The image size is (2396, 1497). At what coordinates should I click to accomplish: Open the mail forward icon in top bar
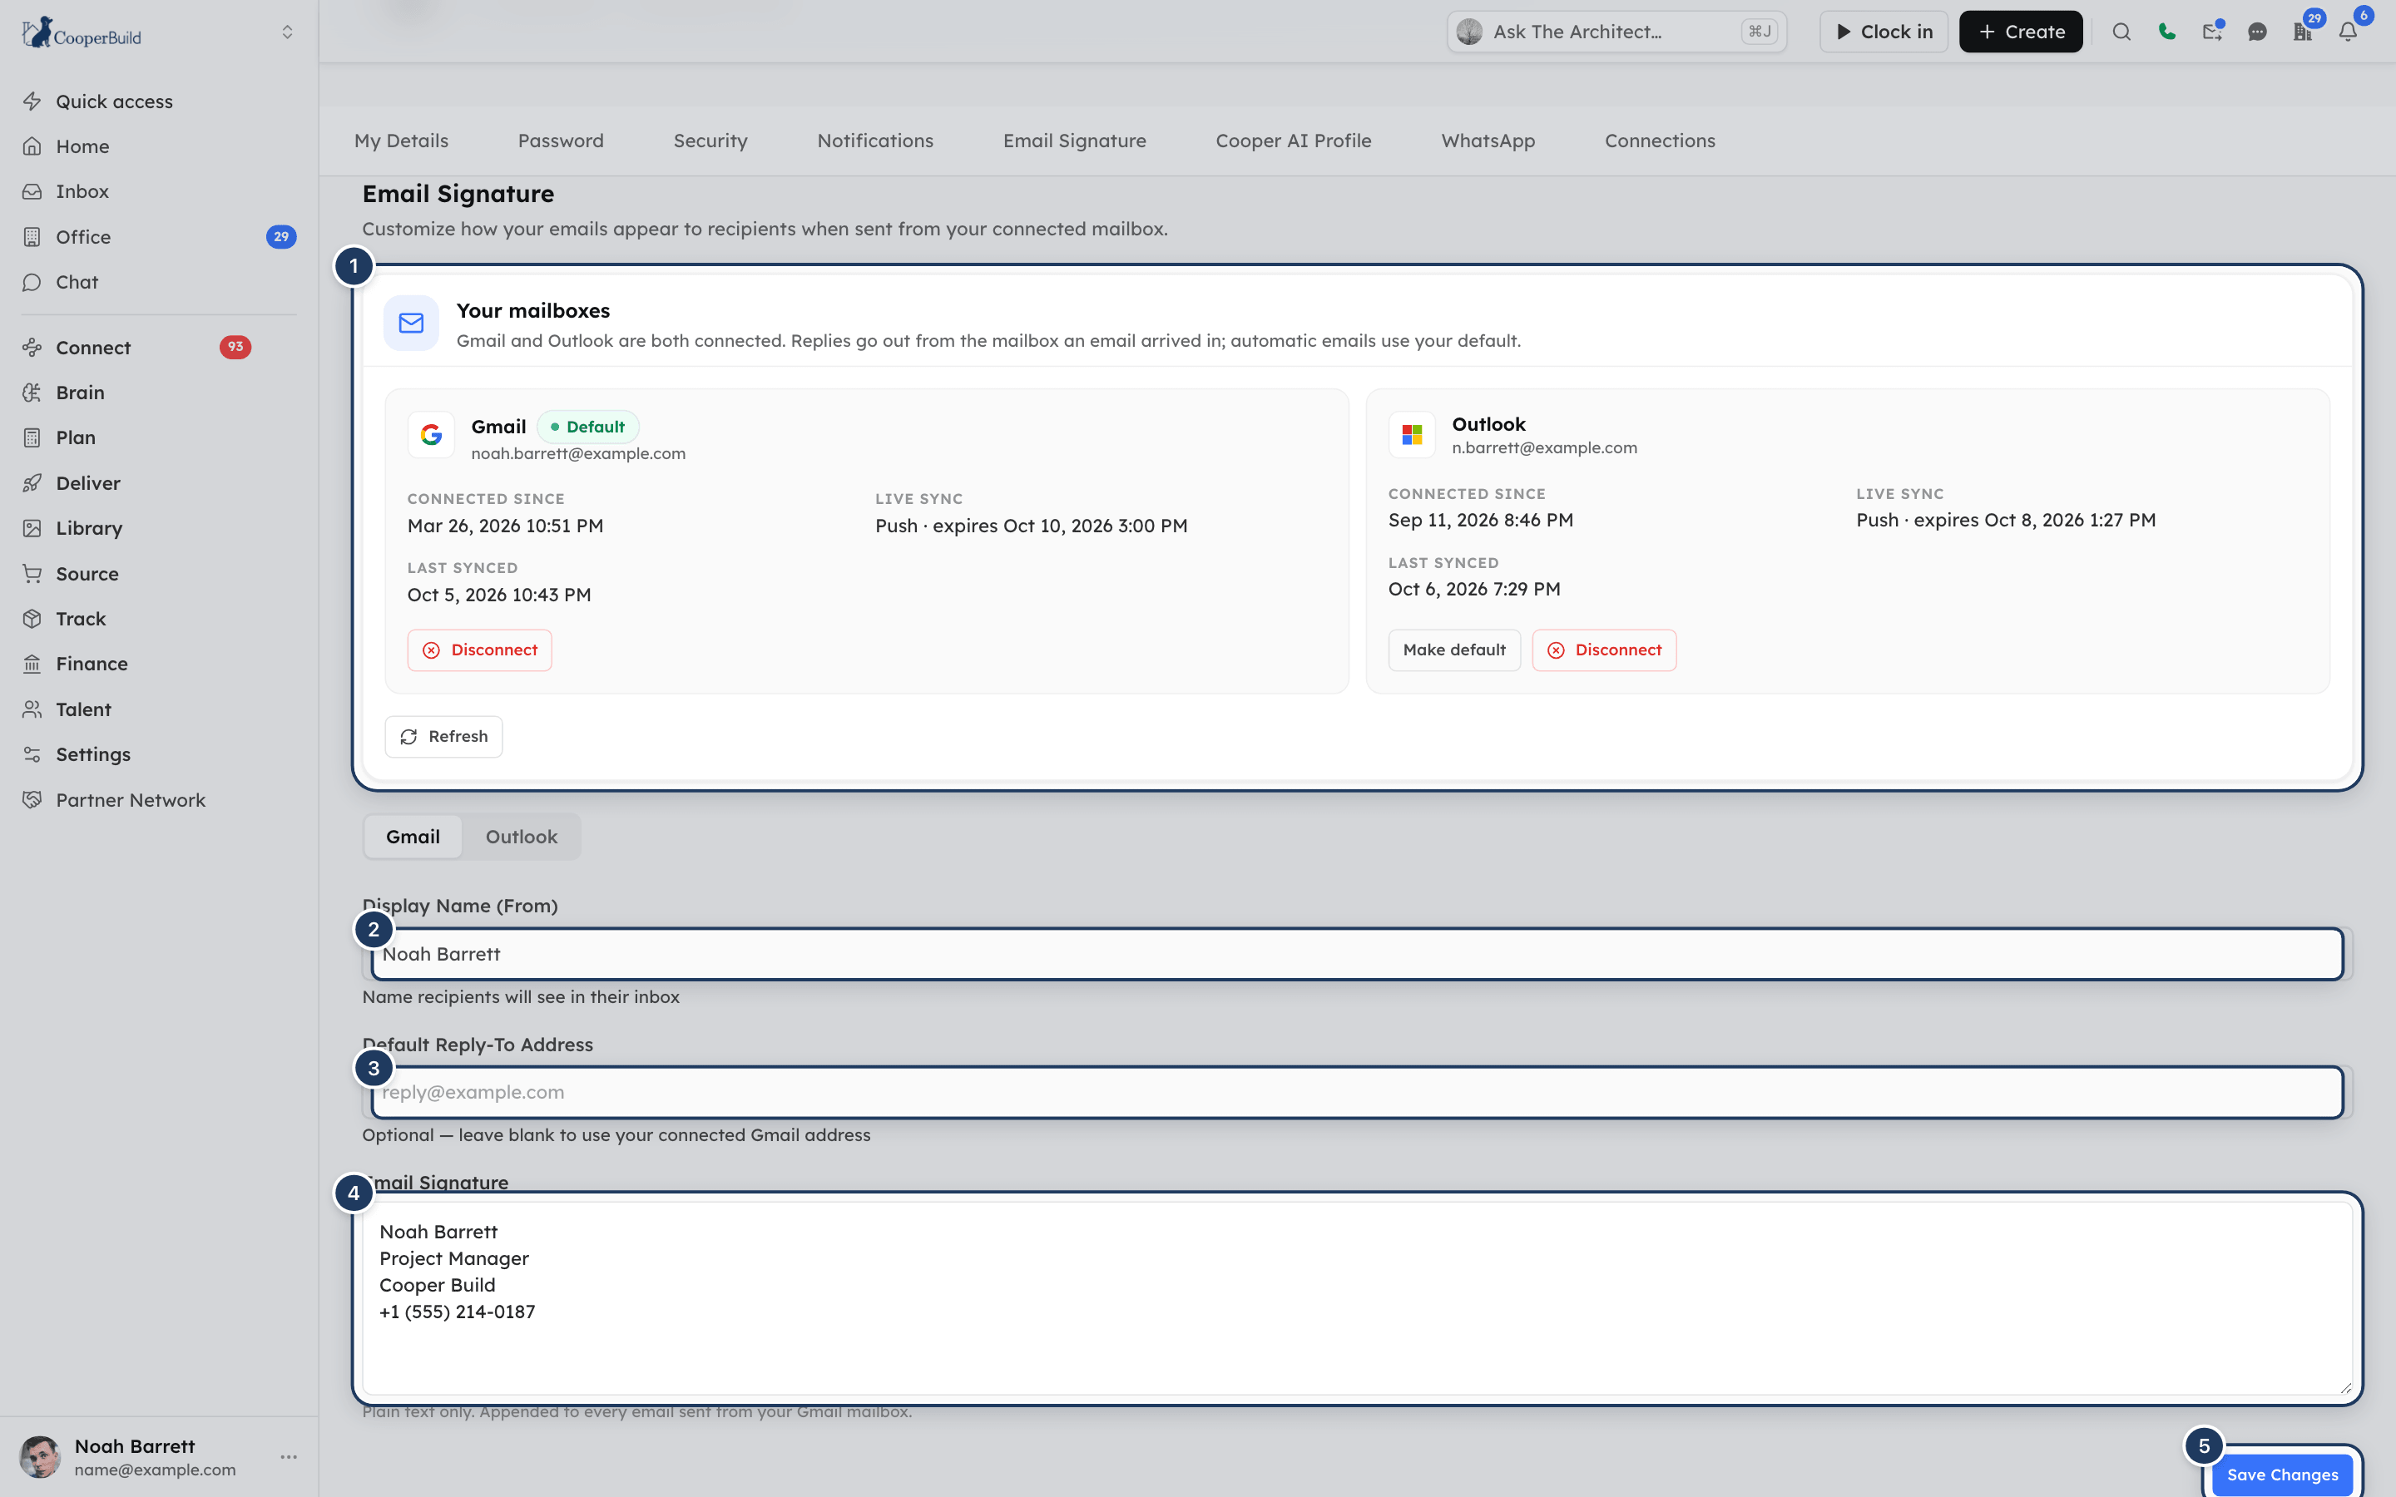click(x=2212, y=32)
